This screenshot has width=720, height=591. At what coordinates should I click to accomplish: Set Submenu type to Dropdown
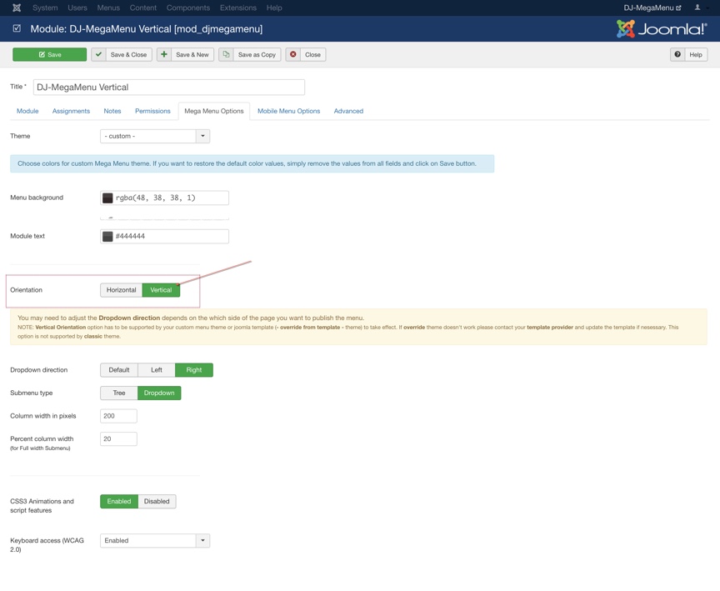click(159, 393)
